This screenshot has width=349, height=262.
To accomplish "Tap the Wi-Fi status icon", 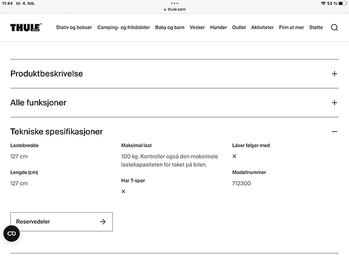I will 323,4.
